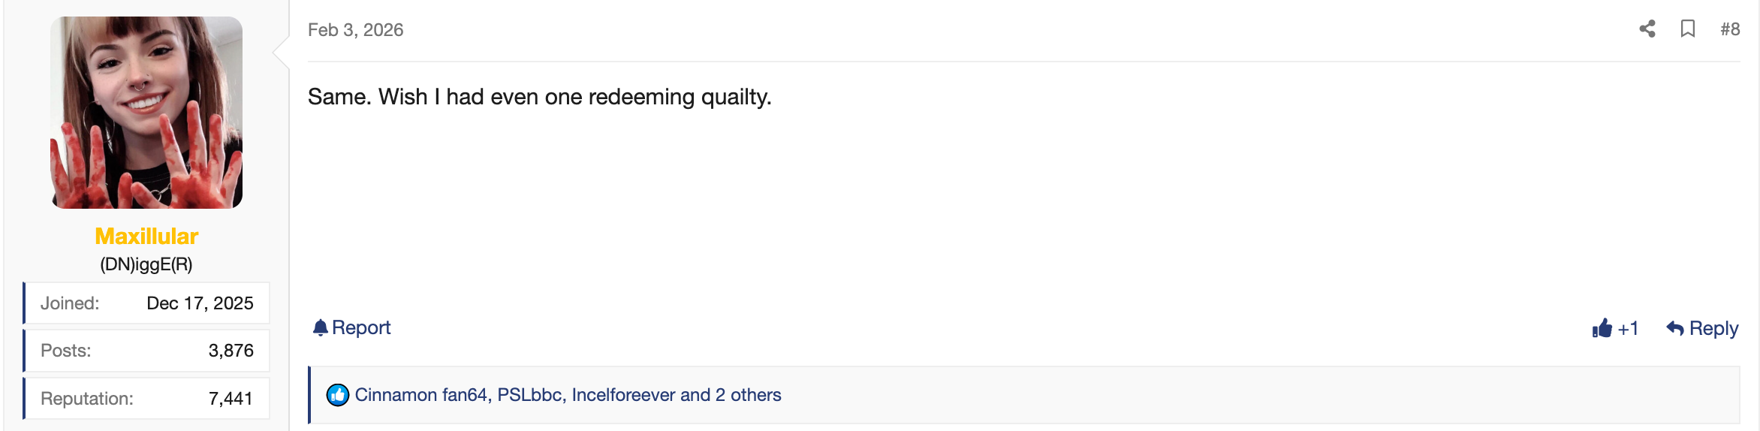Click the Posts count 3,876
Screen dimensions: 1760x431
coord(231,351)
